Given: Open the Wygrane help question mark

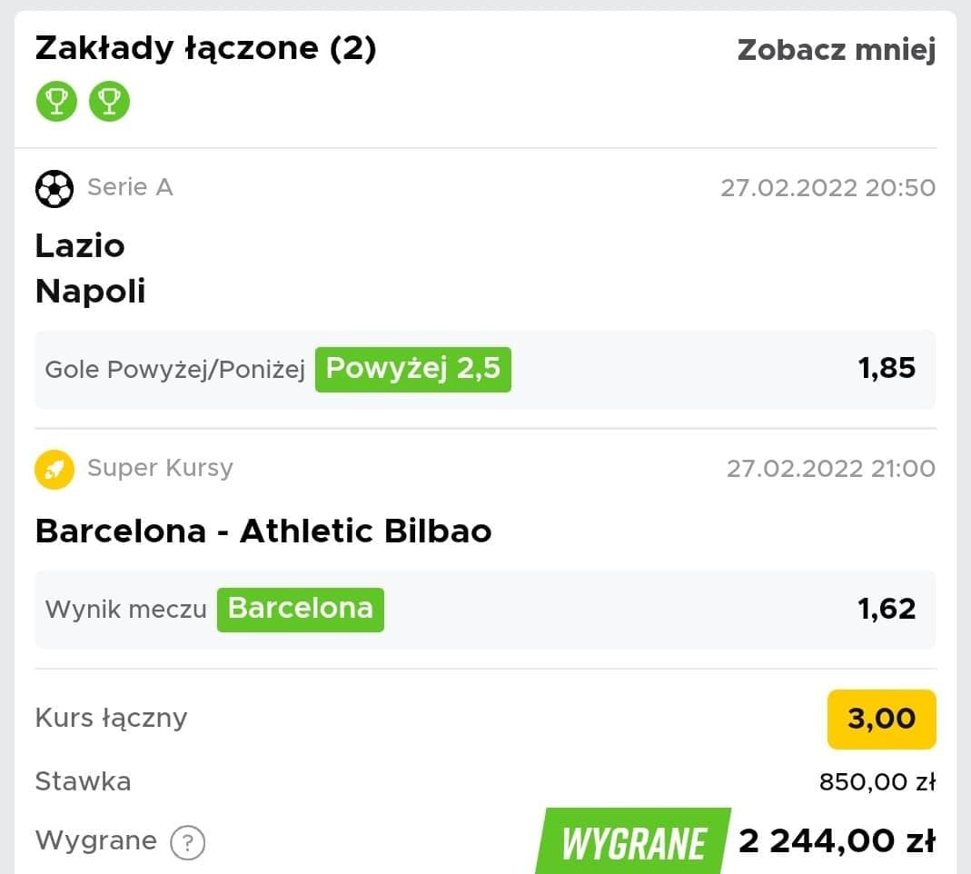Looking at the screenshot, I should [x=188, y=842].
